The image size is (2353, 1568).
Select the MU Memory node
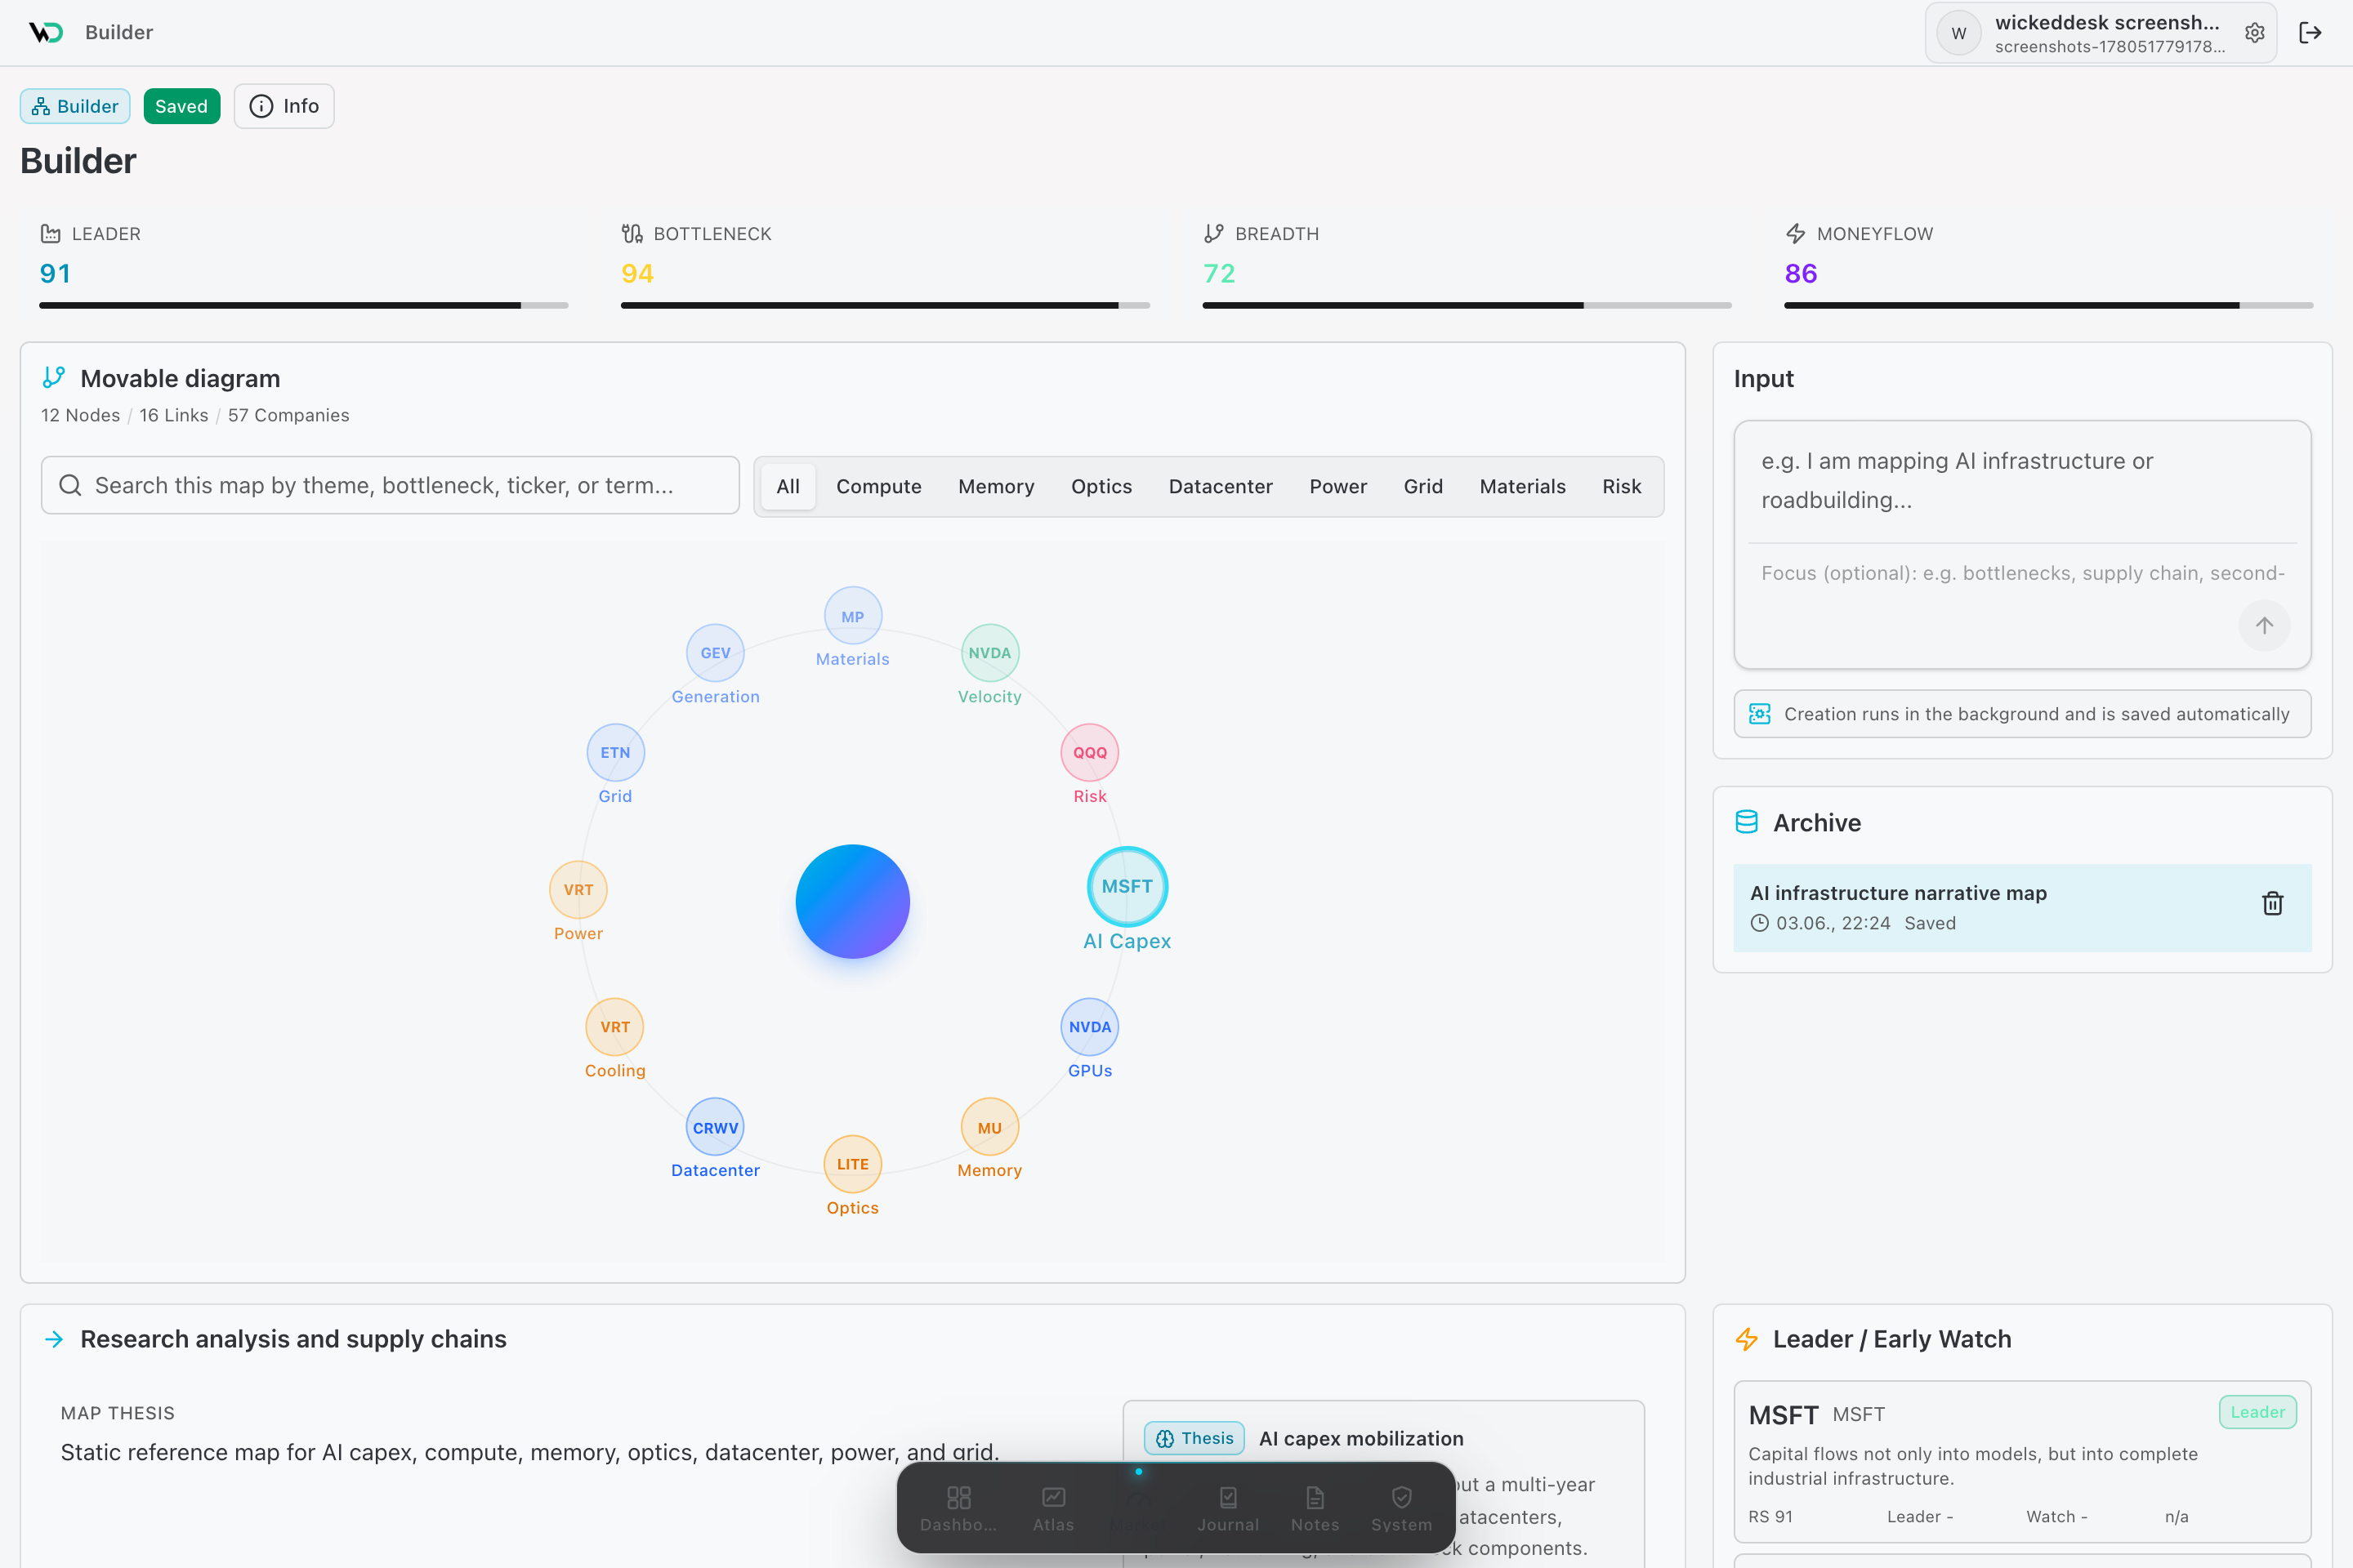pos(989,1127)
